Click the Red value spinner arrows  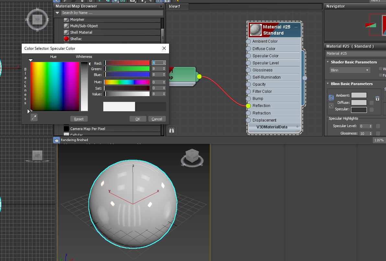coord(164,63)
